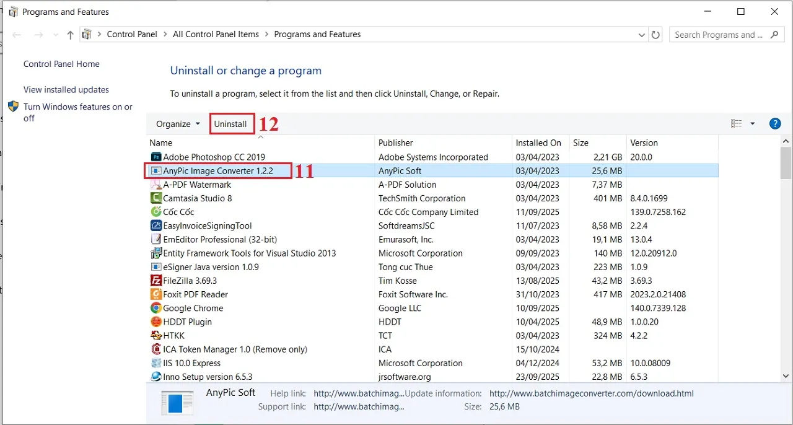This screenshot has width=793, height=425.
Task: Click the Foxit PDF Reader icon
Action: 156,294
